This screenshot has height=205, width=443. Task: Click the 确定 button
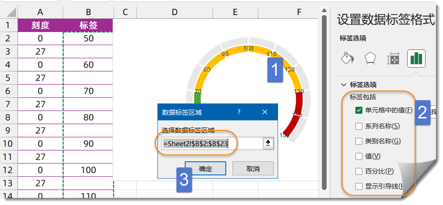pos(206,169)
